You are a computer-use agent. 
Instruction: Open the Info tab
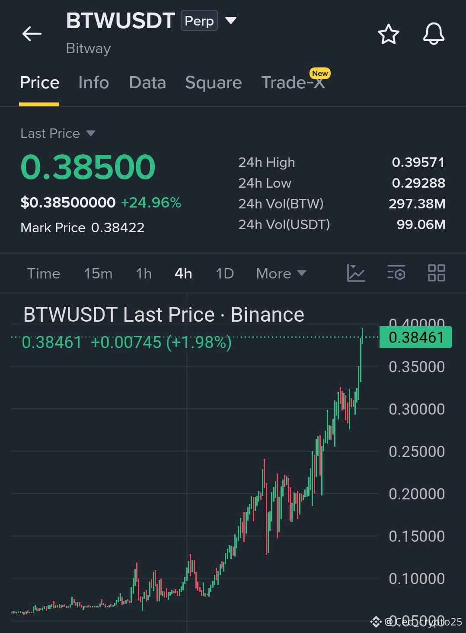click(x=93, y=83)
